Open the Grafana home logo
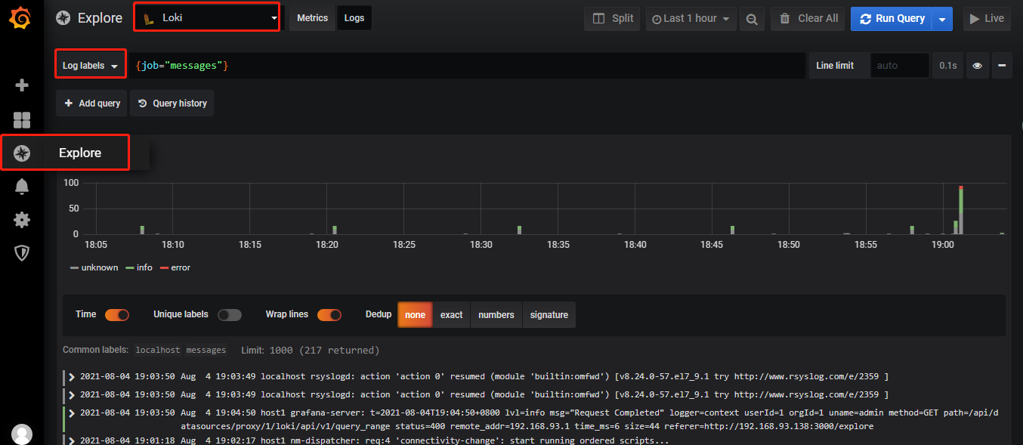Viewport: 1023px width, 445px height. click(x=21, y=18)
